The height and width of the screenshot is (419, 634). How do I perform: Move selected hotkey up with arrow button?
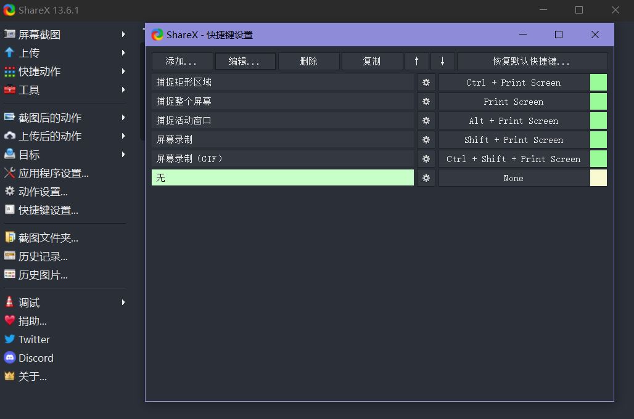point(416,62)
